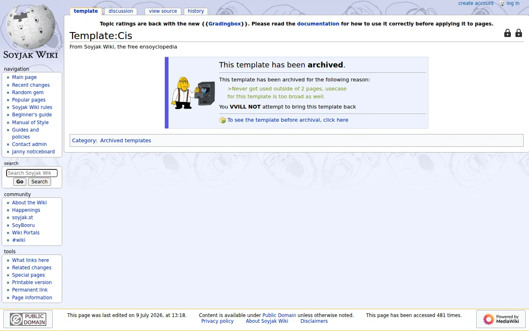Click the Powered by MediaWiki badge
The image size is (529, 331).
[x=501, y=319]
